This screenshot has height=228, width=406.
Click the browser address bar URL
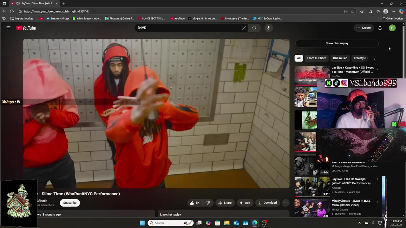pos(56,11)
